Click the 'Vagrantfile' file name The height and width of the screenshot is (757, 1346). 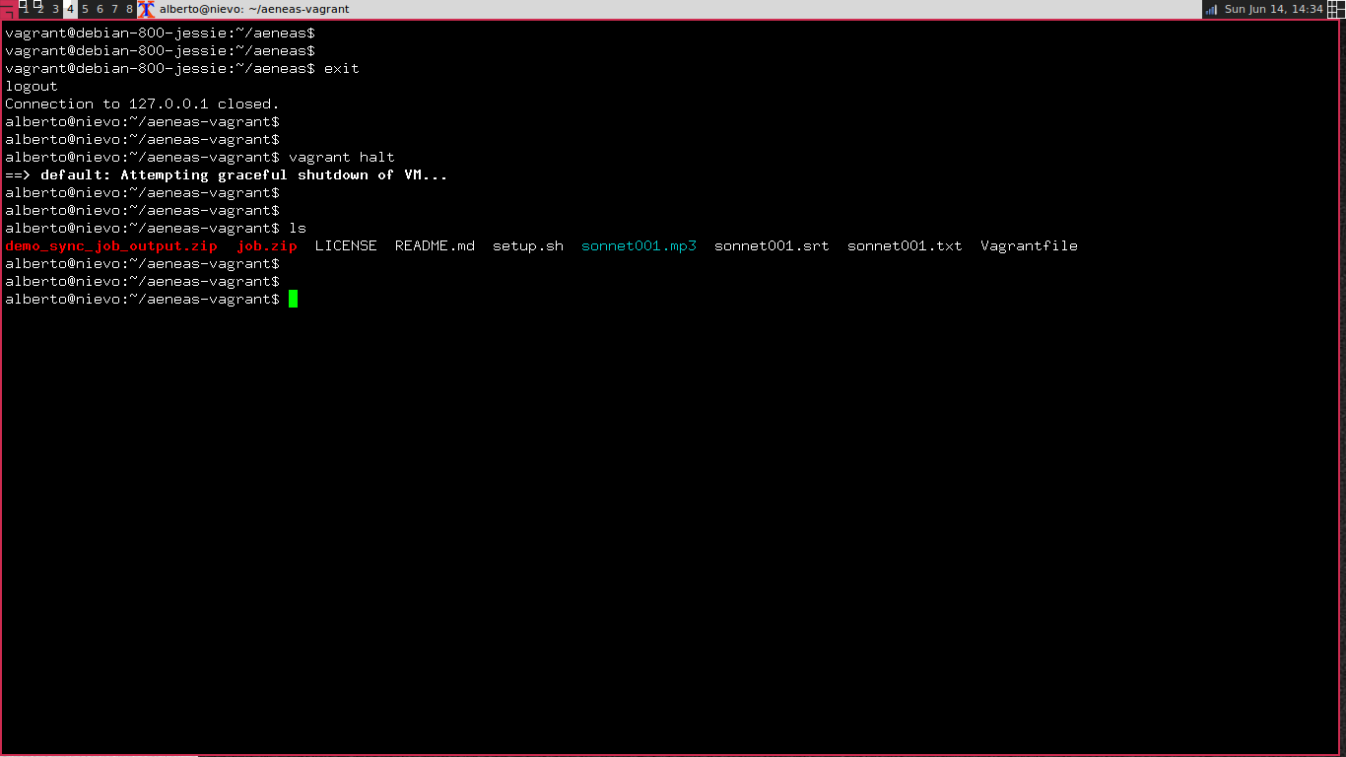1029,245
